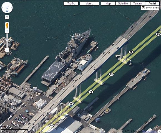Zoom out with the bottom minus button
Image resolution: width=161 pixels, height=133 pixels.
(7, 50)
